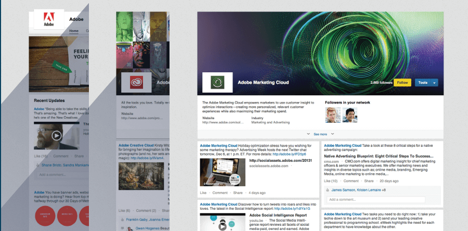Screen dimensions: 468x231
Task: Open the Tools dropdown arrow
Action: (x=434, y=83)
